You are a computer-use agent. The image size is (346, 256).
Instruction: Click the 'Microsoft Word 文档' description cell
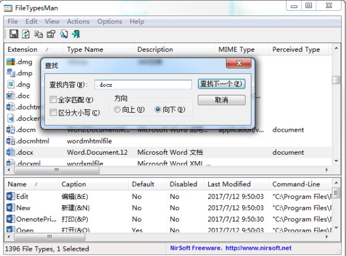click(x=170, y=152)
